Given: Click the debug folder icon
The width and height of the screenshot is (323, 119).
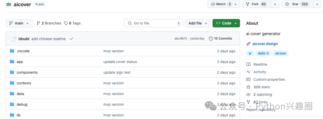Looking at the screenshot, I should (x=12, y=104).
